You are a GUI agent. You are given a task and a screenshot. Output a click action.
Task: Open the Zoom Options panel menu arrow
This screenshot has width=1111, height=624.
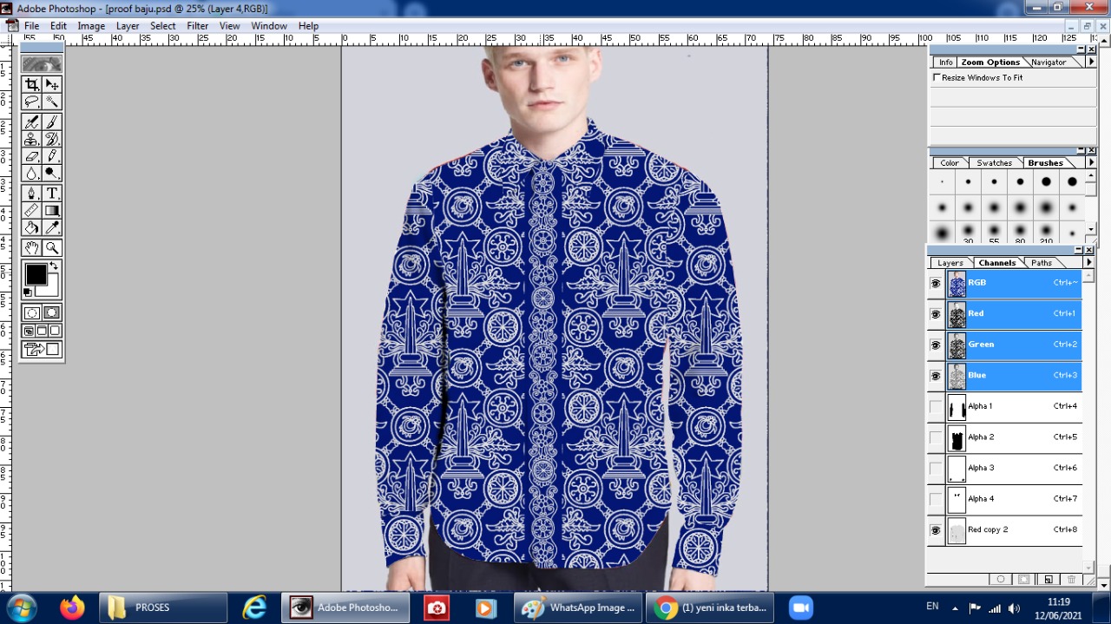(1091, 62)
